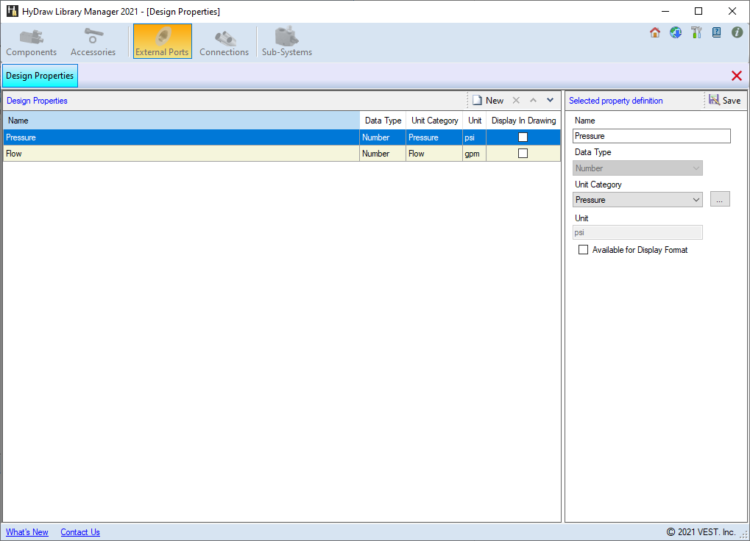Open the help book icon
This screenshot has width=750, height=541.
click(717, 32)
